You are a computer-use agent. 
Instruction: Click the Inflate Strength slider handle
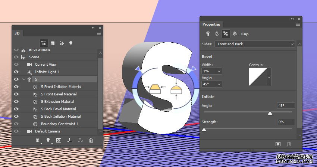pos(204,130)
